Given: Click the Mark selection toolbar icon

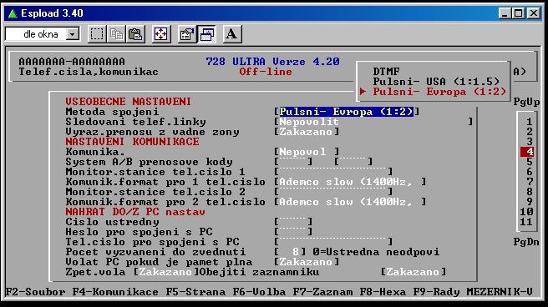Looking at the screenshot, I should tap(96, 34).
